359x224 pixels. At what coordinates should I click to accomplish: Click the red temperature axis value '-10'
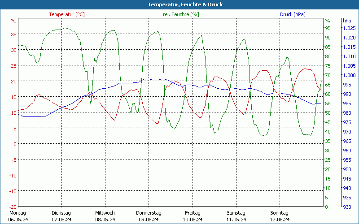(x=13, y=176)
